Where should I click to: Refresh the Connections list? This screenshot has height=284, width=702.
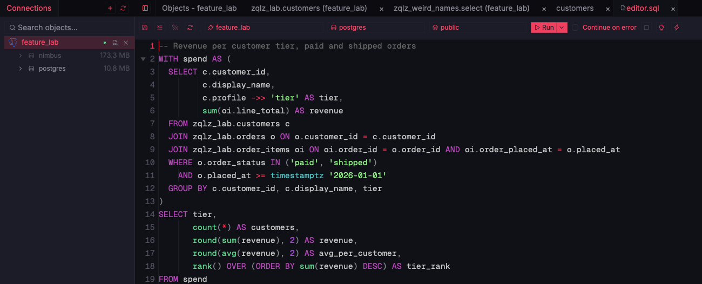point(123,8)
